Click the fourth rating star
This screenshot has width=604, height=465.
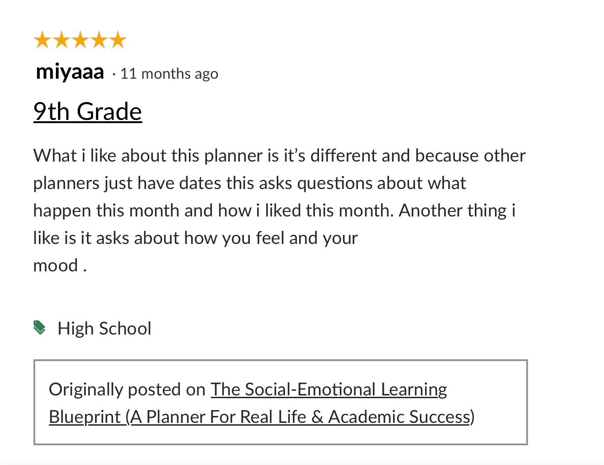click(99, 40)
